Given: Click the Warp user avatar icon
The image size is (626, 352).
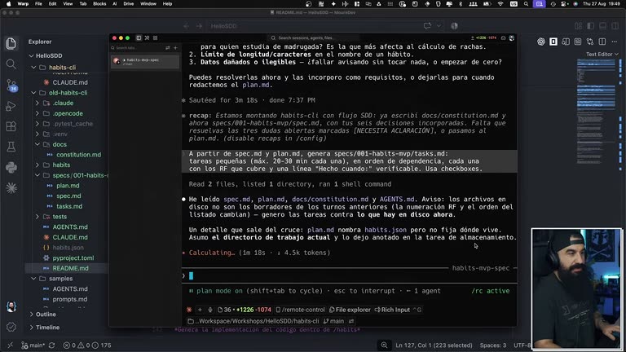Looking at the screenshot, I should 512,38.
